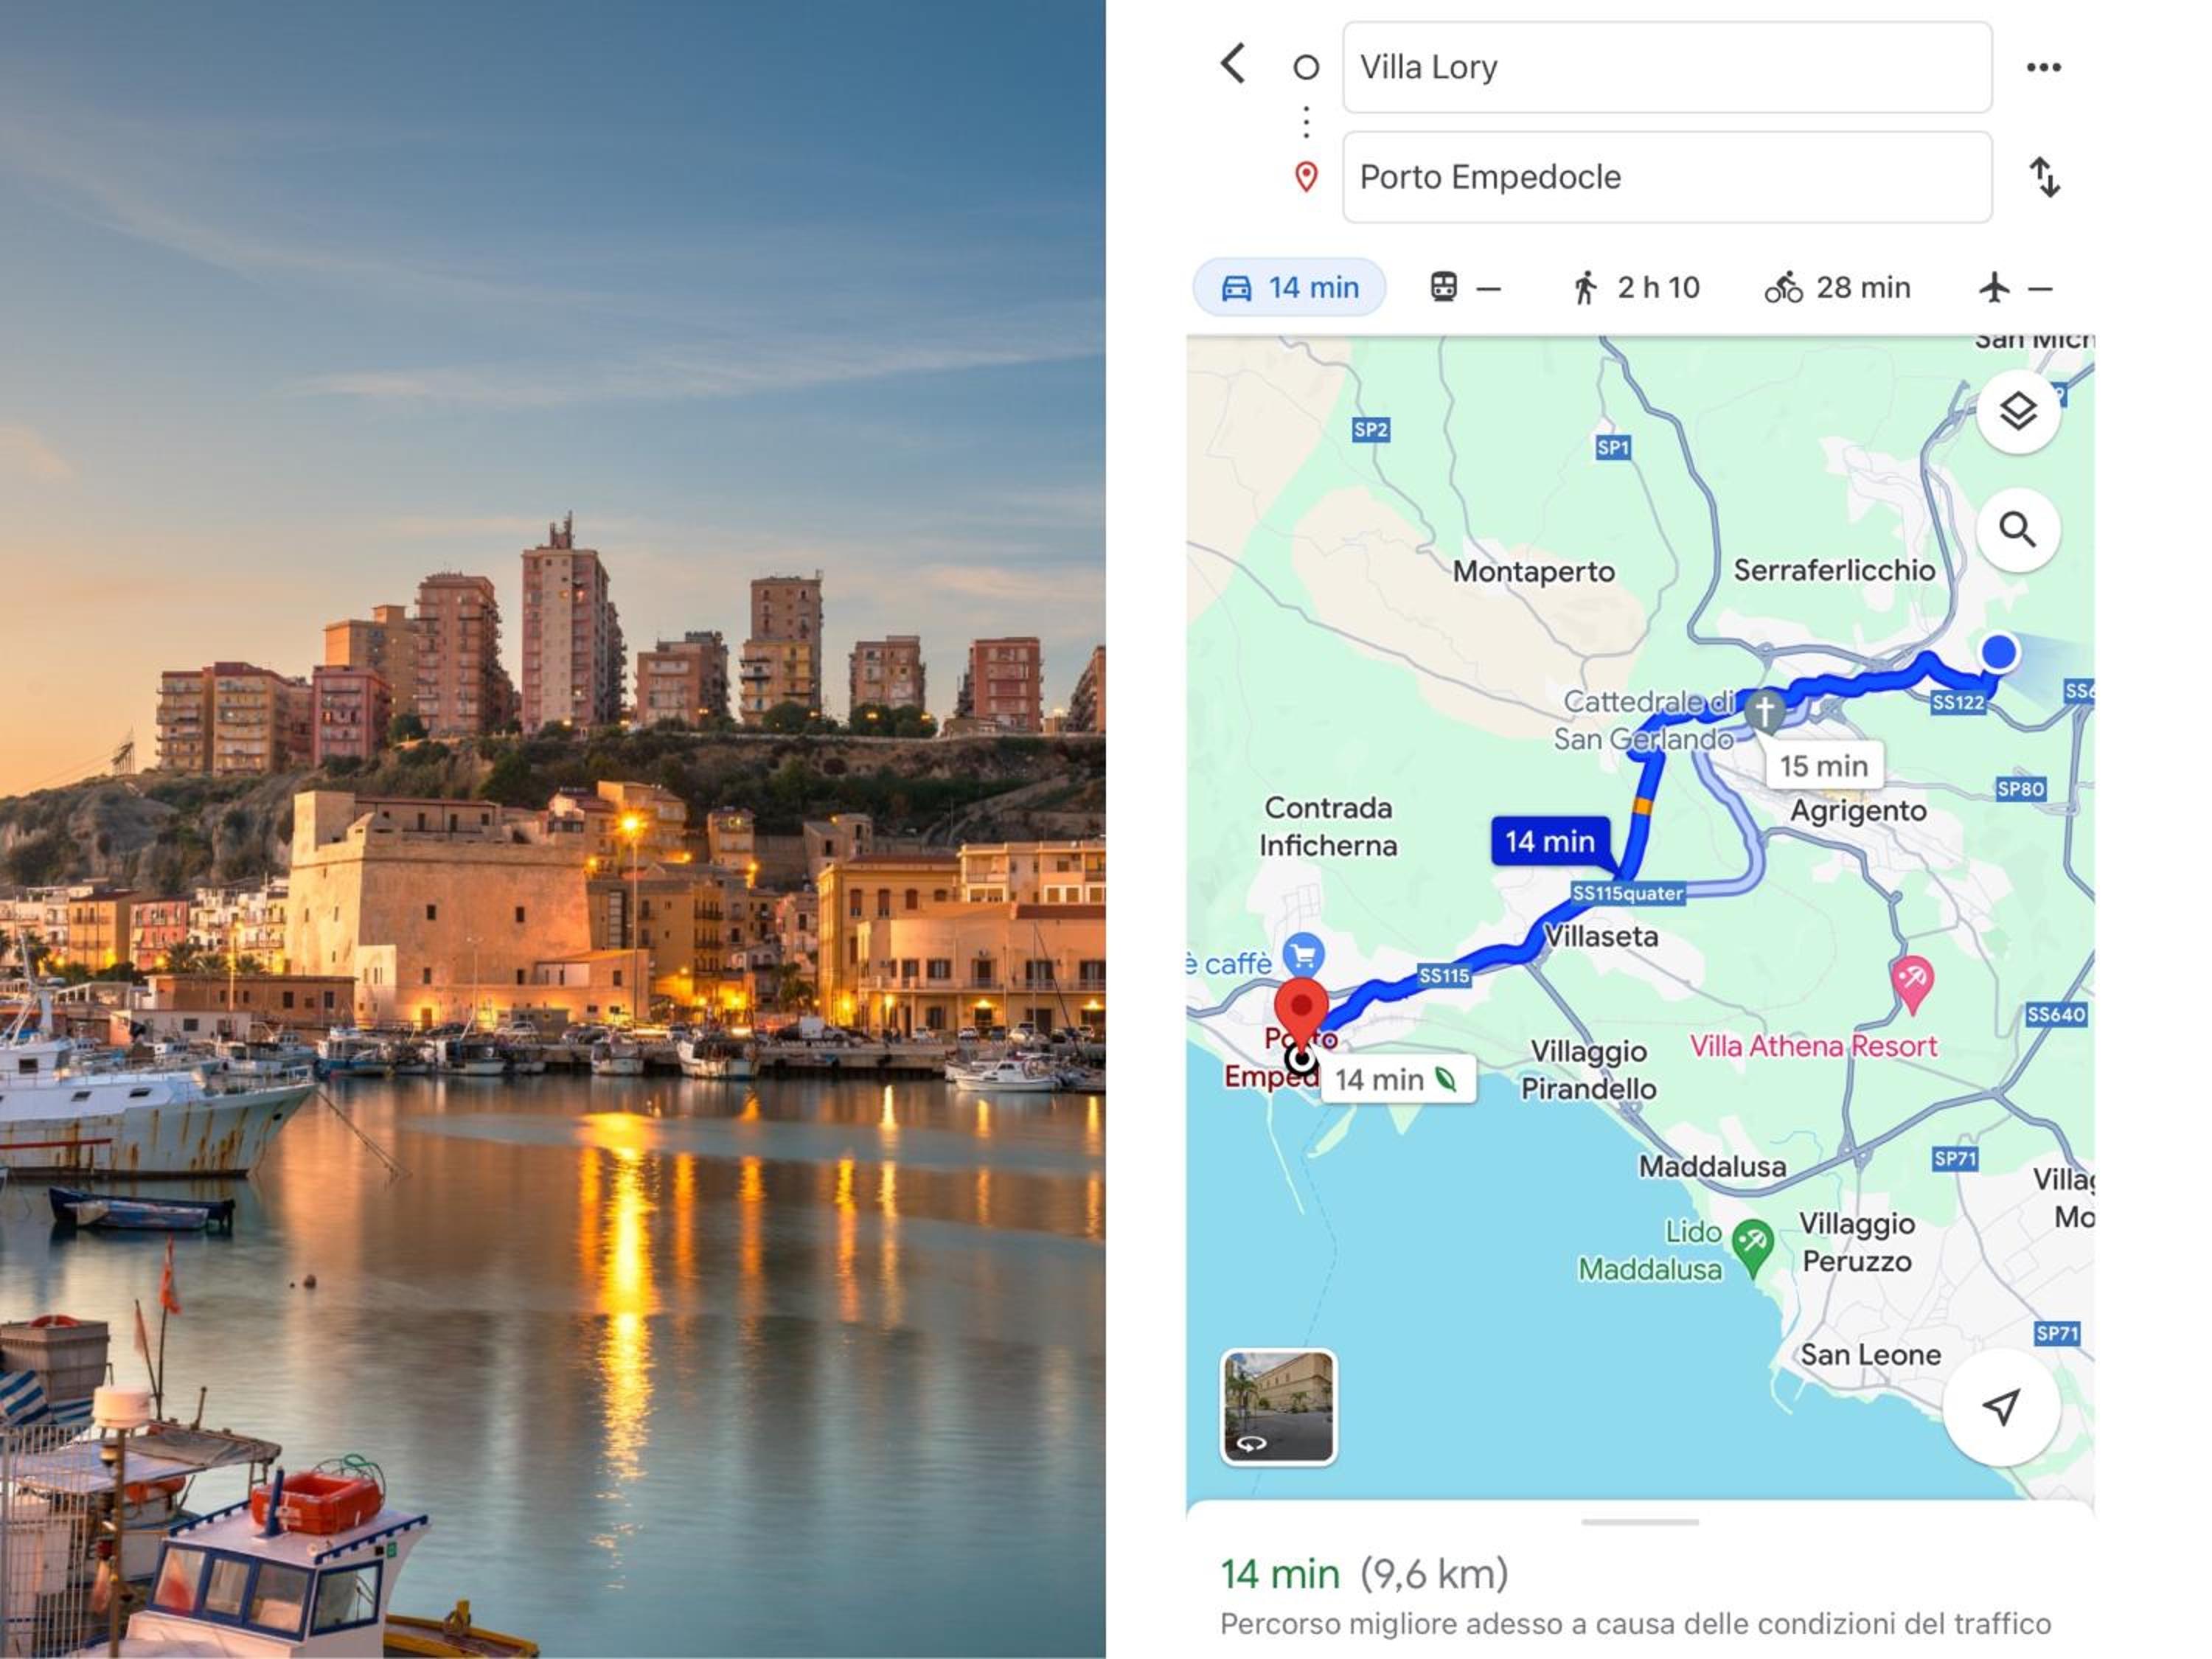Tap the SS640 road badge

pos(2056,1015)
